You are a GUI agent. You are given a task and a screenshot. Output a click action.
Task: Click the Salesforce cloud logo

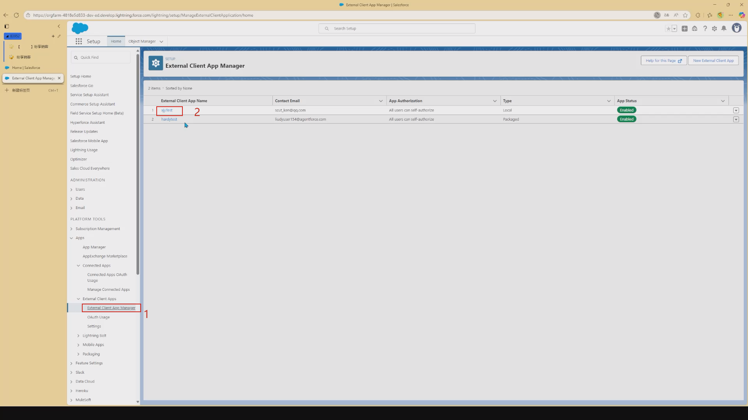(80, 28)
